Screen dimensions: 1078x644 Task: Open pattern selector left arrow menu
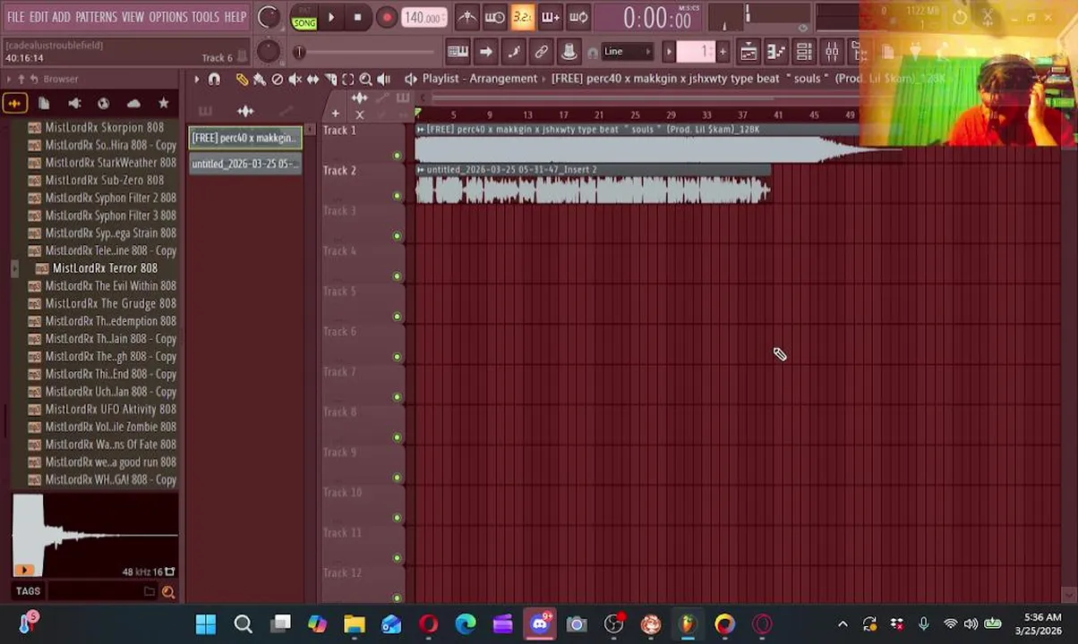(x=668, y=52)
